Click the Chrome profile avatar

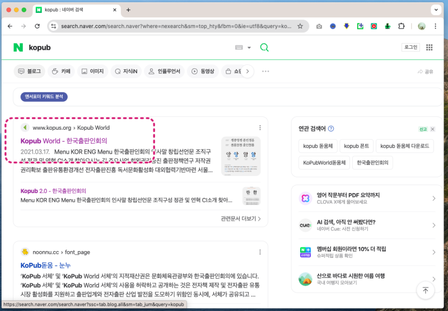(x=422, y=26)
